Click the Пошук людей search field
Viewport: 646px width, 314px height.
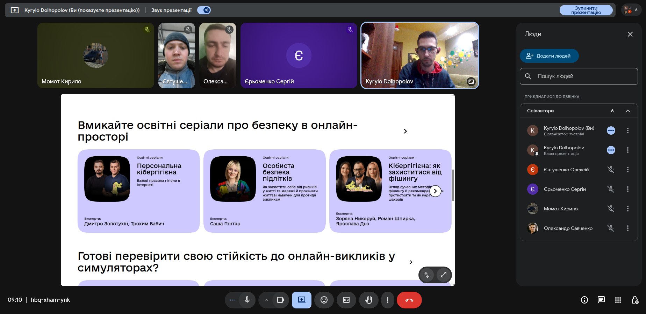coord(579,76)
